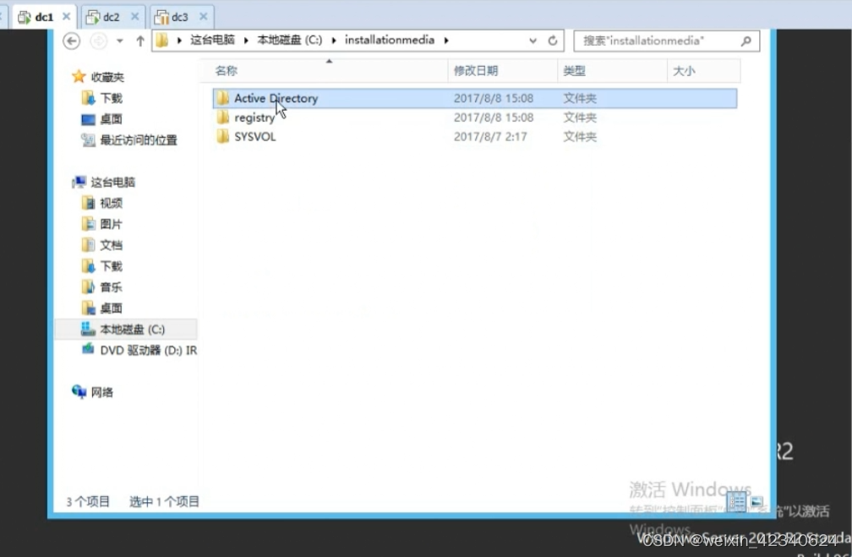This screenshot has width=852, height=557.
Task: Click the search magnifier icon
Action: 746,41
